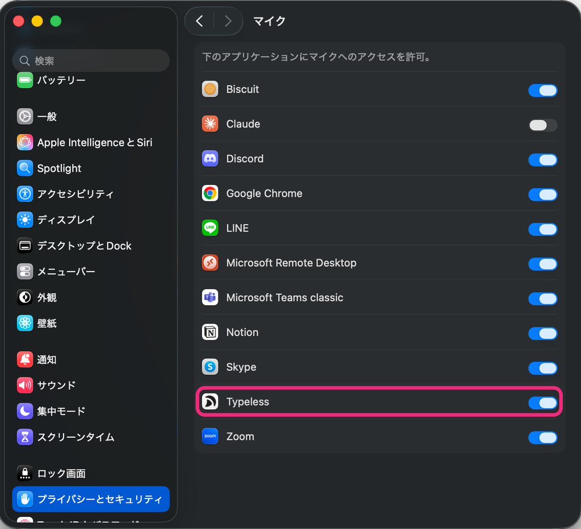Image resolution: width=581 pixels, height=529 pixels.
Task: Select 集中モード in the sidebar
Action: pos(91,411)
